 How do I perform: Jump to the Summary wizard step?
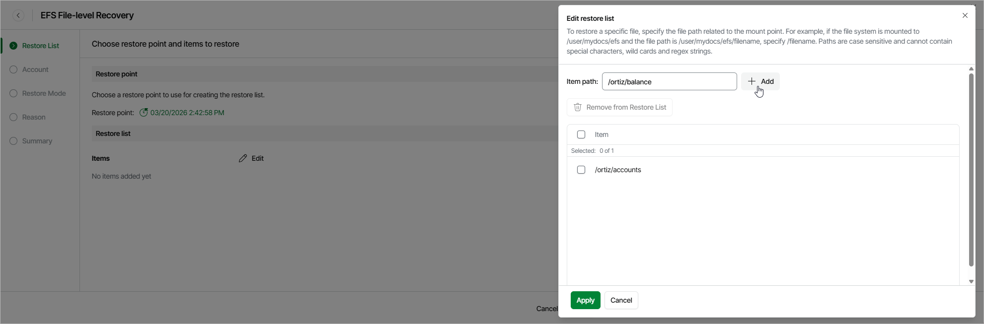click(x=37, y=141)
